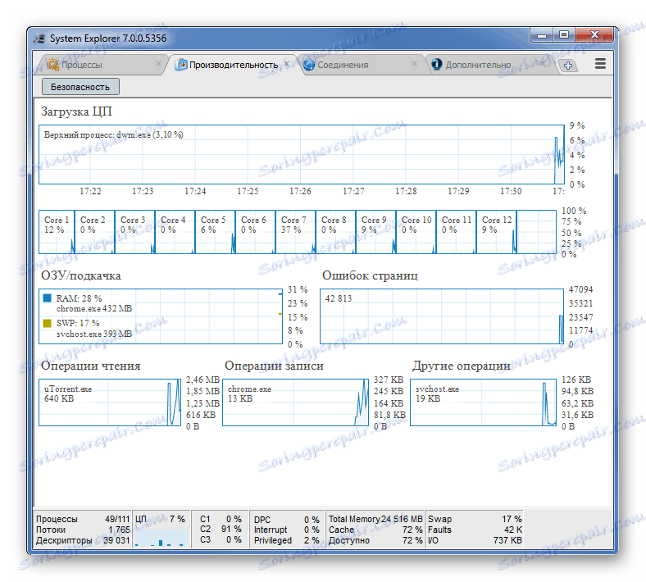Click the yellow SWP legend swatch
The height and width of the screenshot is (582, 646).
pyautogui.click(x=47, y=323)
